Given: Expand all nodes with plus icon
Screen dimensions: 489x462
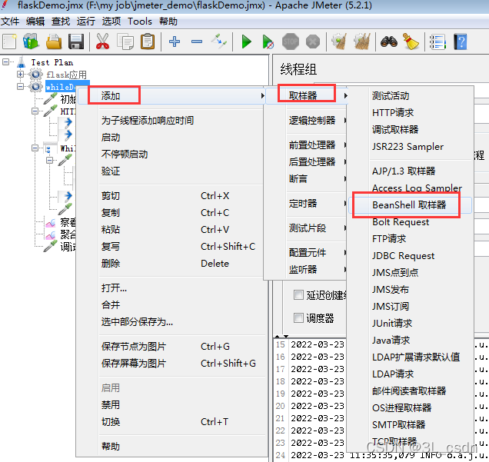Looking at the screenshot, I should click(x=175, y=42).
